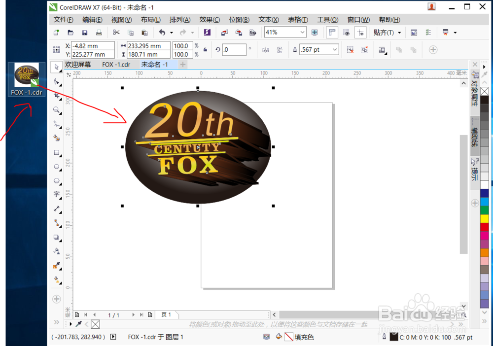Select the Ellipse tool
The width and height of the screenshot is (493, 346).
(57, 167)
